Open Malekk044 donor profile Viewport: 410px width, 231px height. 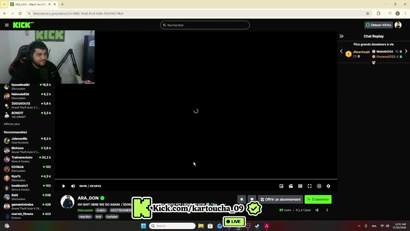(384, 52)
